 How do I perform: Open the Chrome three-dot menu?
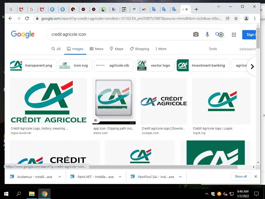point(255,18)
